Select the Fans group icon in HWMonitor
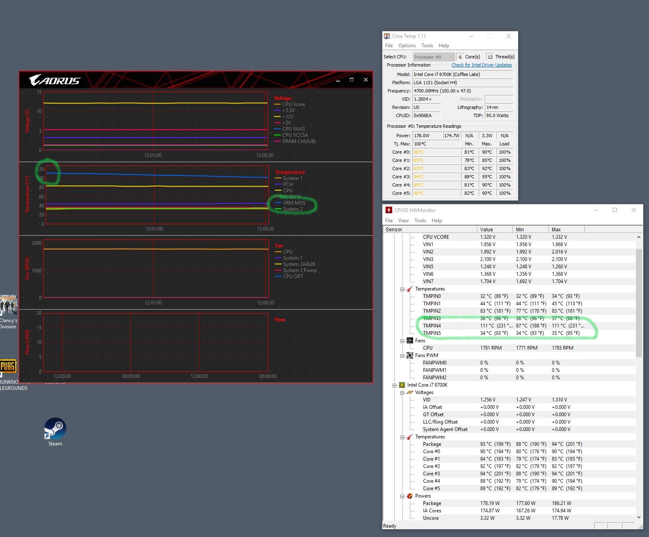 pos(409,341)
